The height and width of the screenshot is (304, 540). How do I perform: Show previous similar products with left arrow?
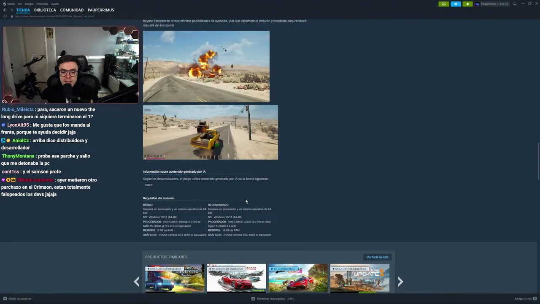tap(137, 281)
